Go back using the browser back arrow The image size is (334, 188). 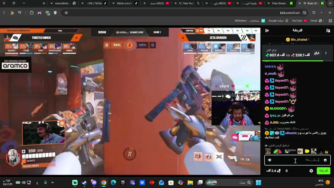330,13
